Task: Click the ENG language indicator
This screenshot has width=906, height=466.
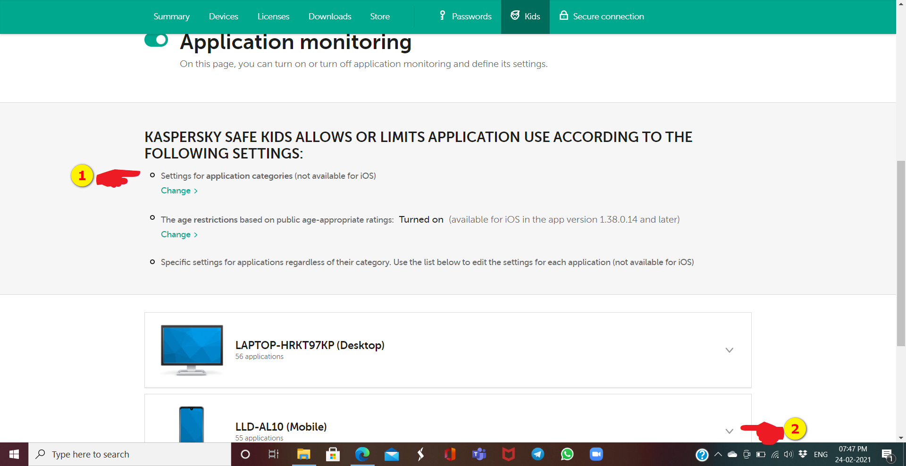Action: coord(821,454)
